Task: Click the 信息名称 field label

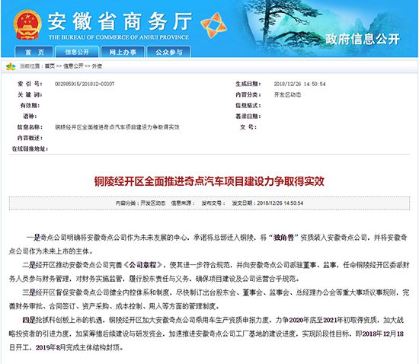Action: click(x=30, y=127)
